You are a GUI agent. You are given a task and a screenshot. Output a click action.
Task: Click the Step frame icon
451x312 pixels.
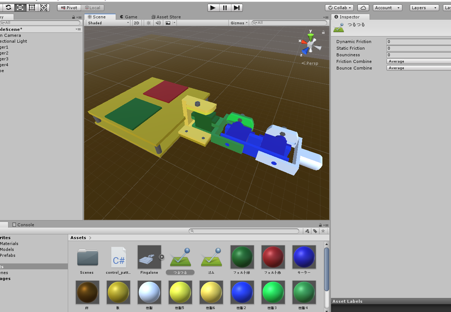tap(237, 7)
